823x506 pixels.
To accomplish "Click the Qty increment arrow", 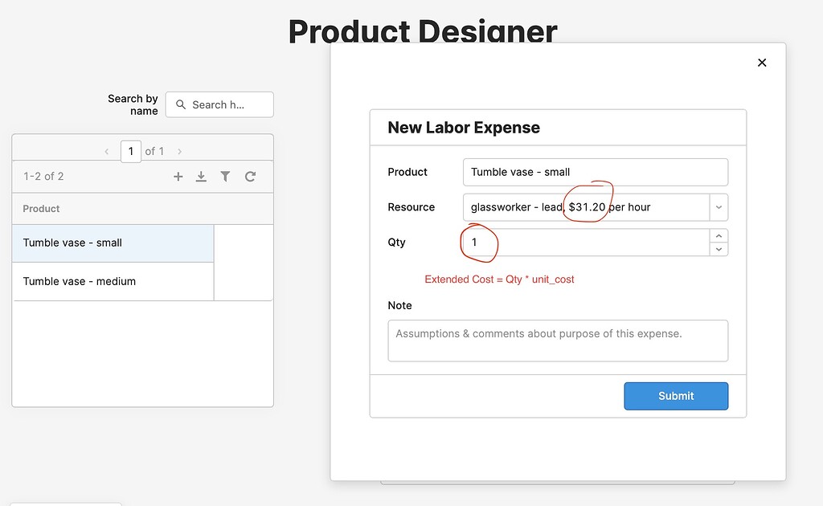I will 719,235.
